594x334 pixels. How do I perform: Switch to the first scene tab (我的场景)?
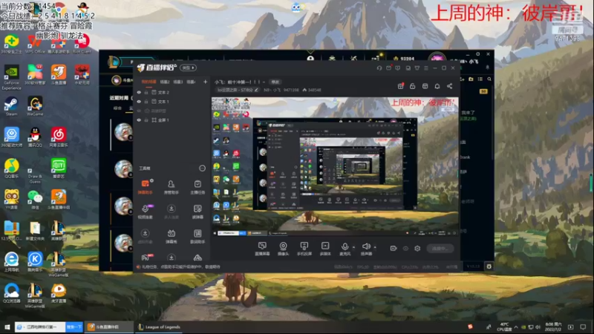coord(148,82)
